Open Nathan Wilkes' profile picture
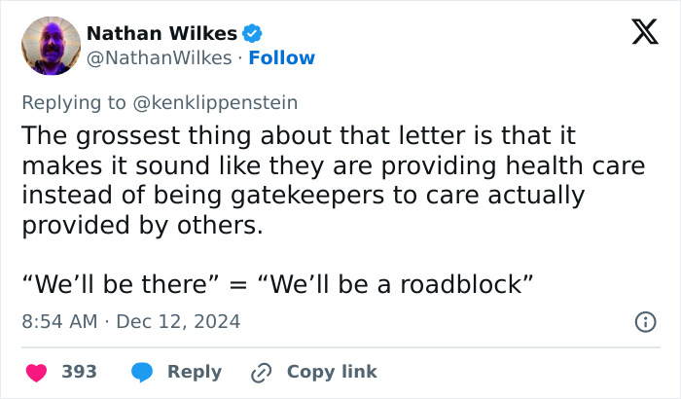681x399 pixels. click(50, 46)
